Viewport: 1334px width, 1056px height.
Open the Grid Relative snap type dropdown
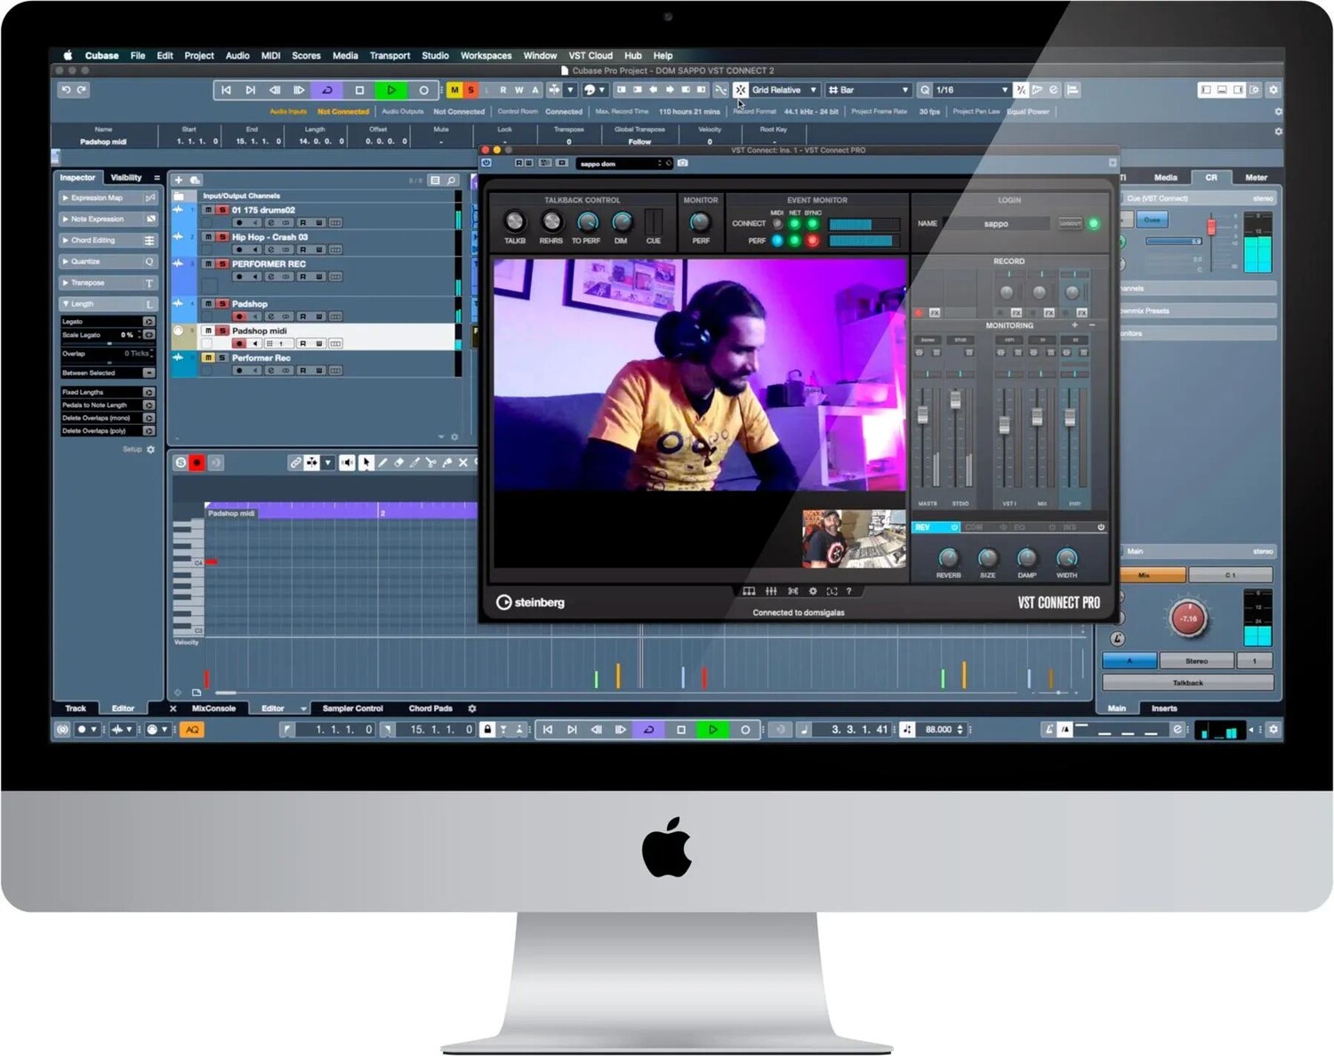(x=784, y=90)
